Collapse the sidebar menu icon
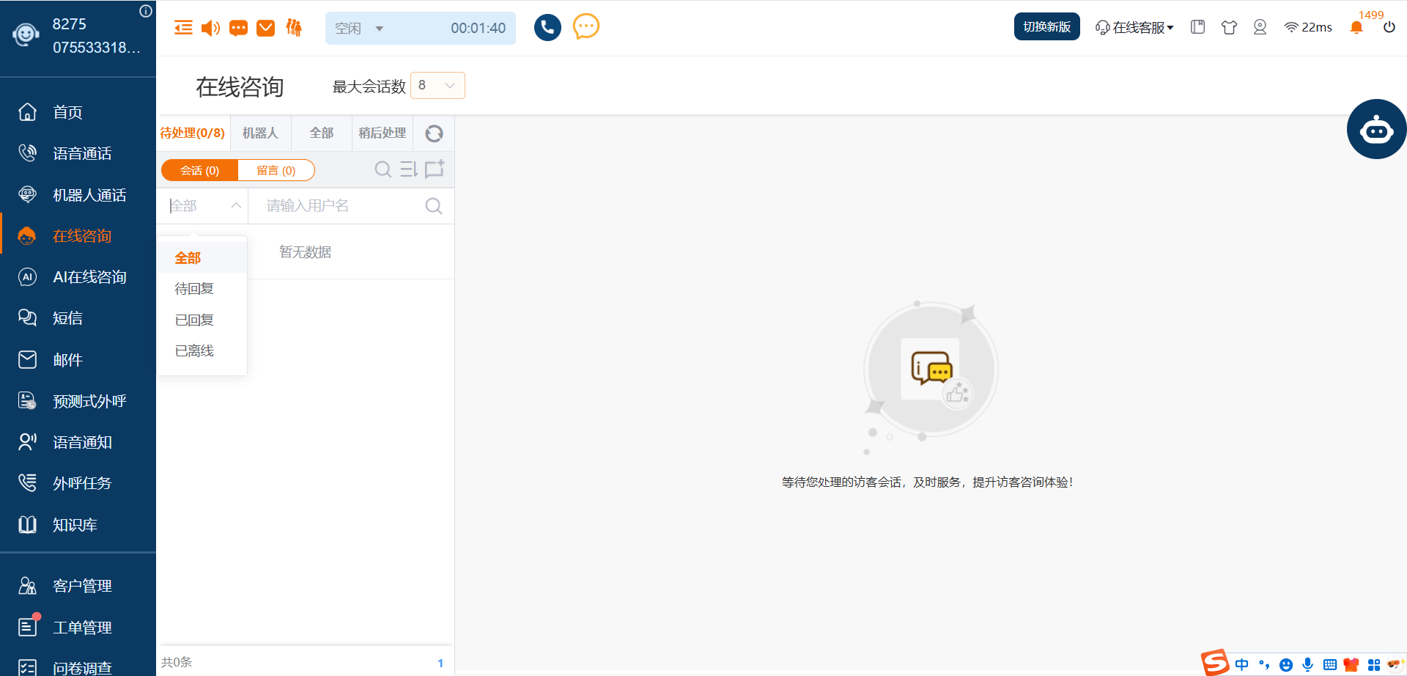Screen dimensions: 1407x676 coord(183,28)
